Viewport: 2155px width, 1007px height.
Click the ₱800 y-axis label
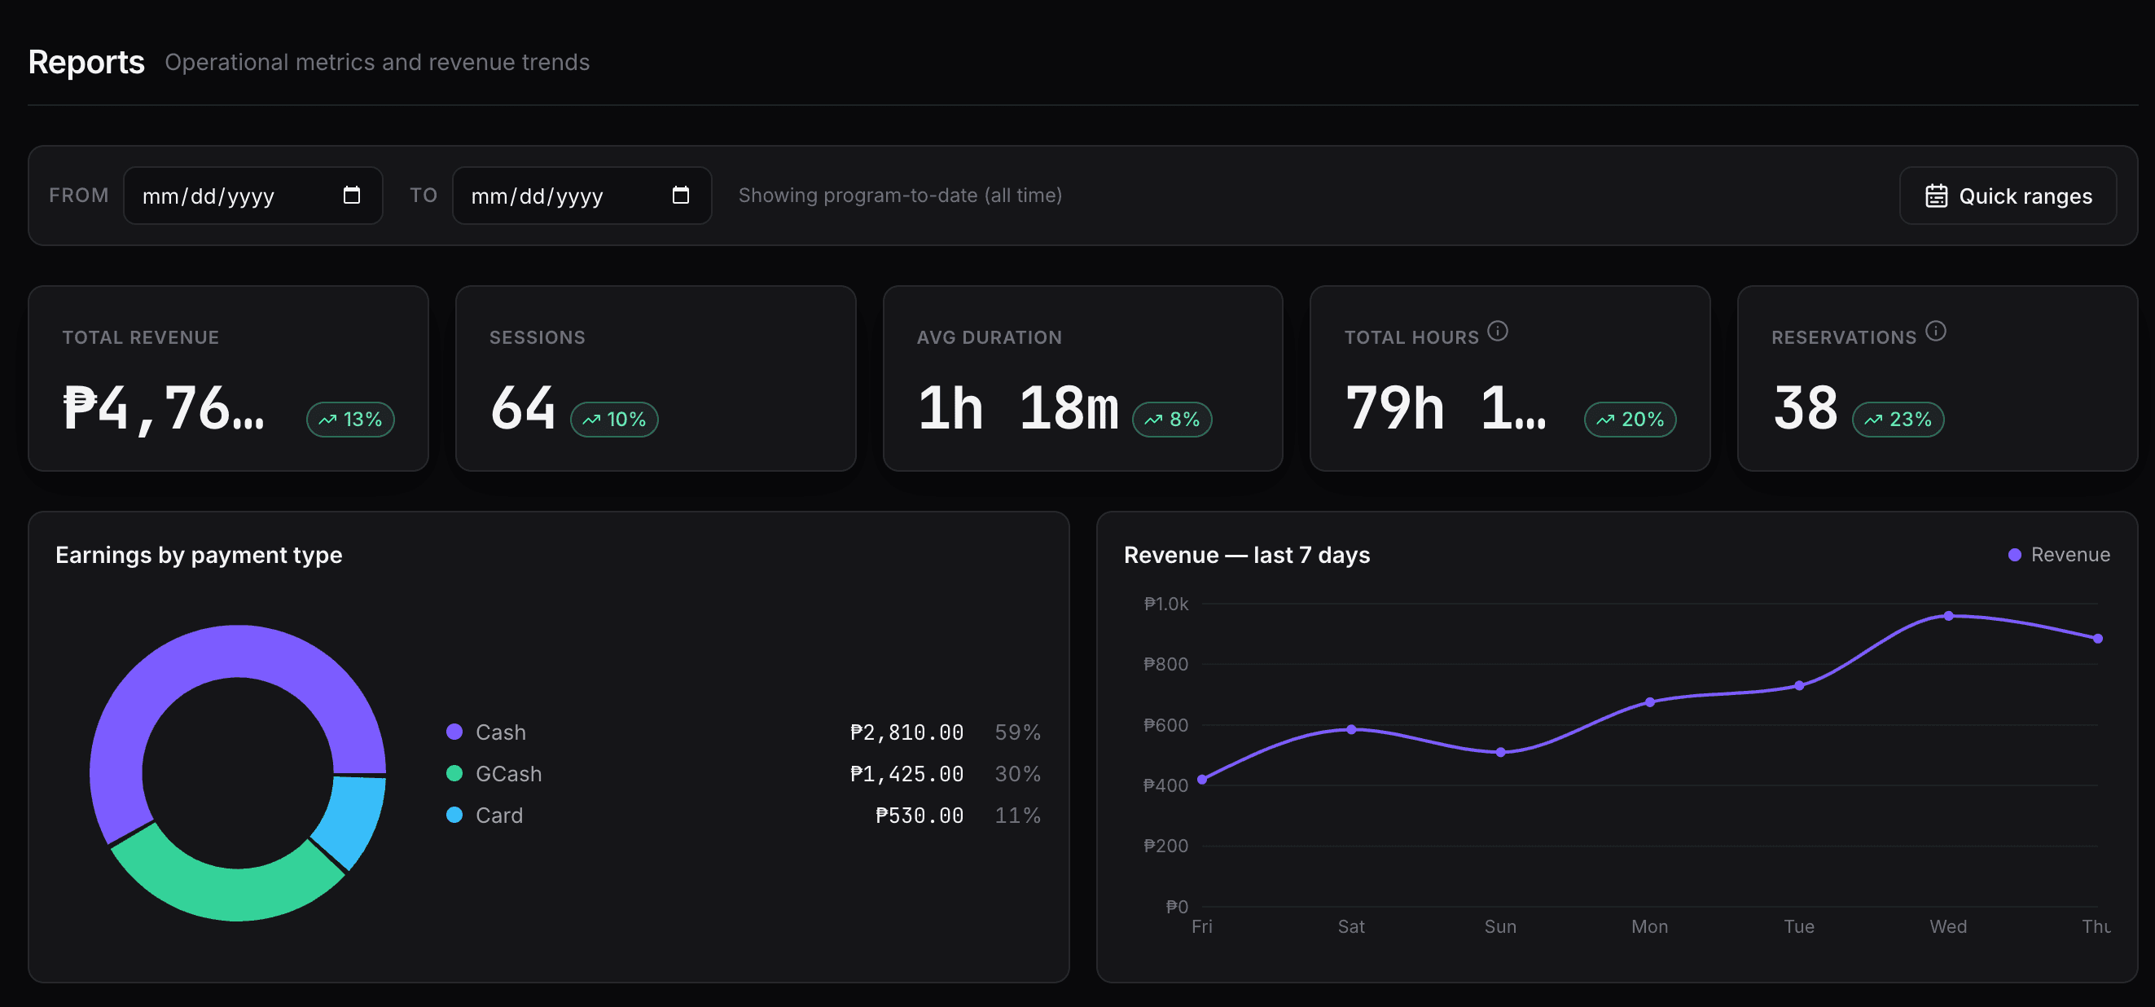click(x=1165, y=664)
